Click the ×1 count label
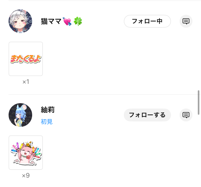The width and height of the screenshot is (201, 187). coord(26,82)
